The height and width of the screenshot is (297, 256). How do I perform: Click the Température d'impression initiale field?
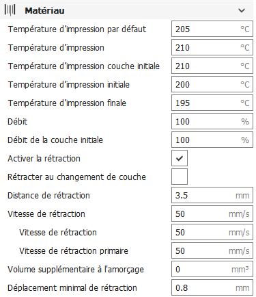(x=212, y=84)
